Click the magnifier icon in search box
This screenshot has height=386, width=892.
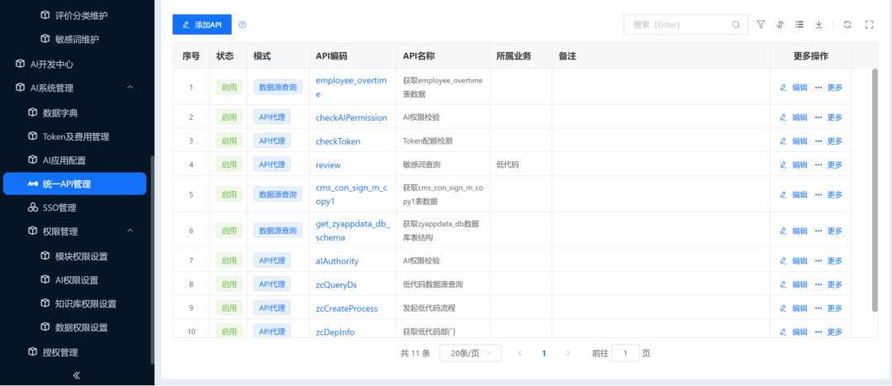736,25
